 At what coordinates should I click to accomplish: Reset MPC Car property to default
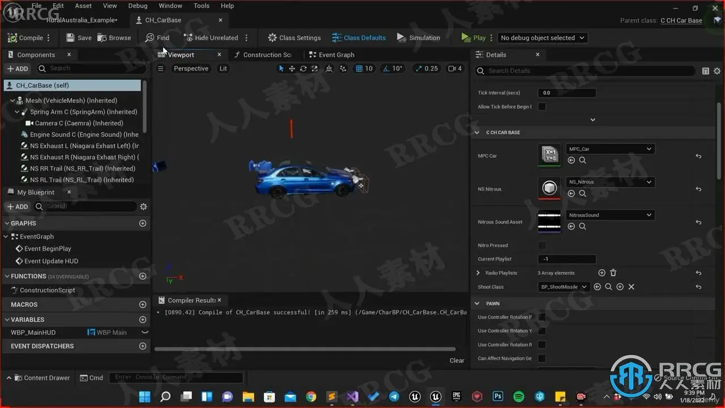[698, 156]
